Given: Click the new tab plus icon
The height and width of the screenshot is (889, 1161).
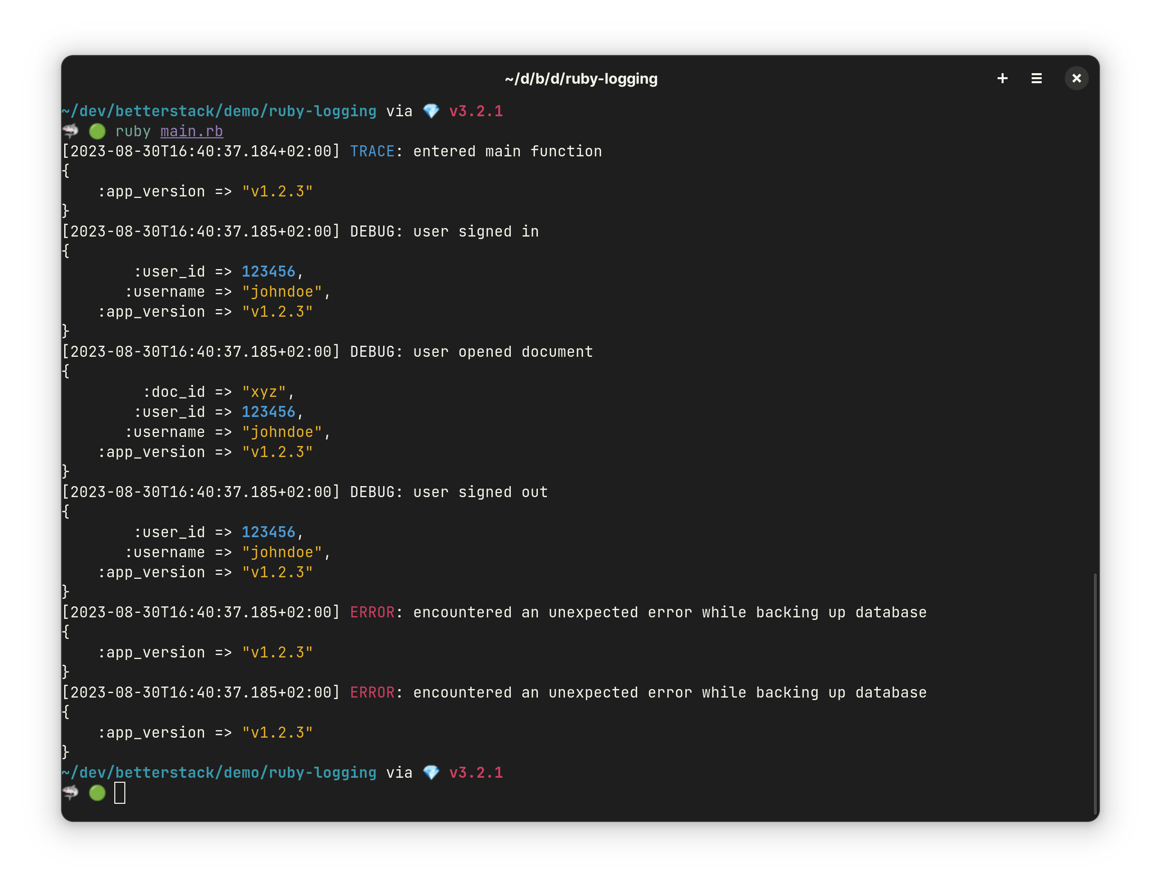Looking at the screenshot, I should coord(1002,78).
